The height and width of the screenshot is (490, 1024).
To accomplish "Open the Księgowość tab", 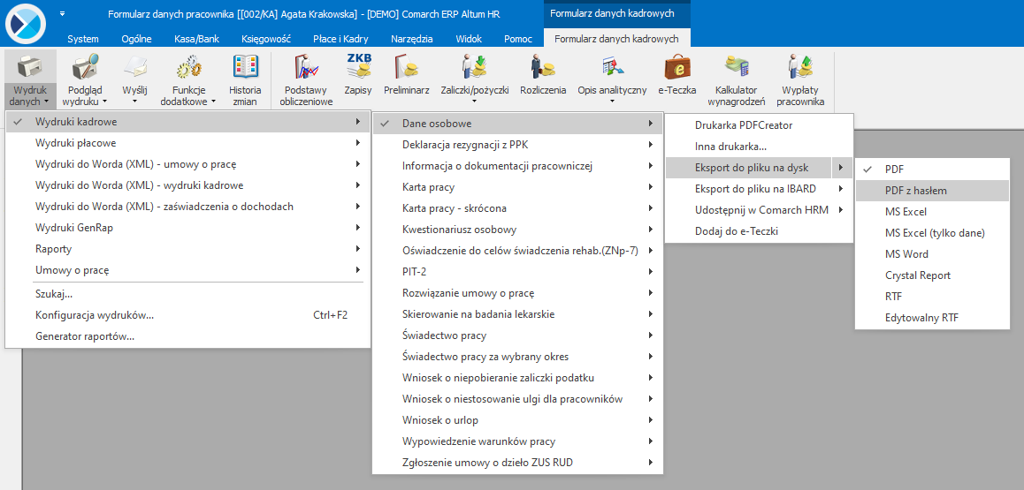I will pos(266,39).
